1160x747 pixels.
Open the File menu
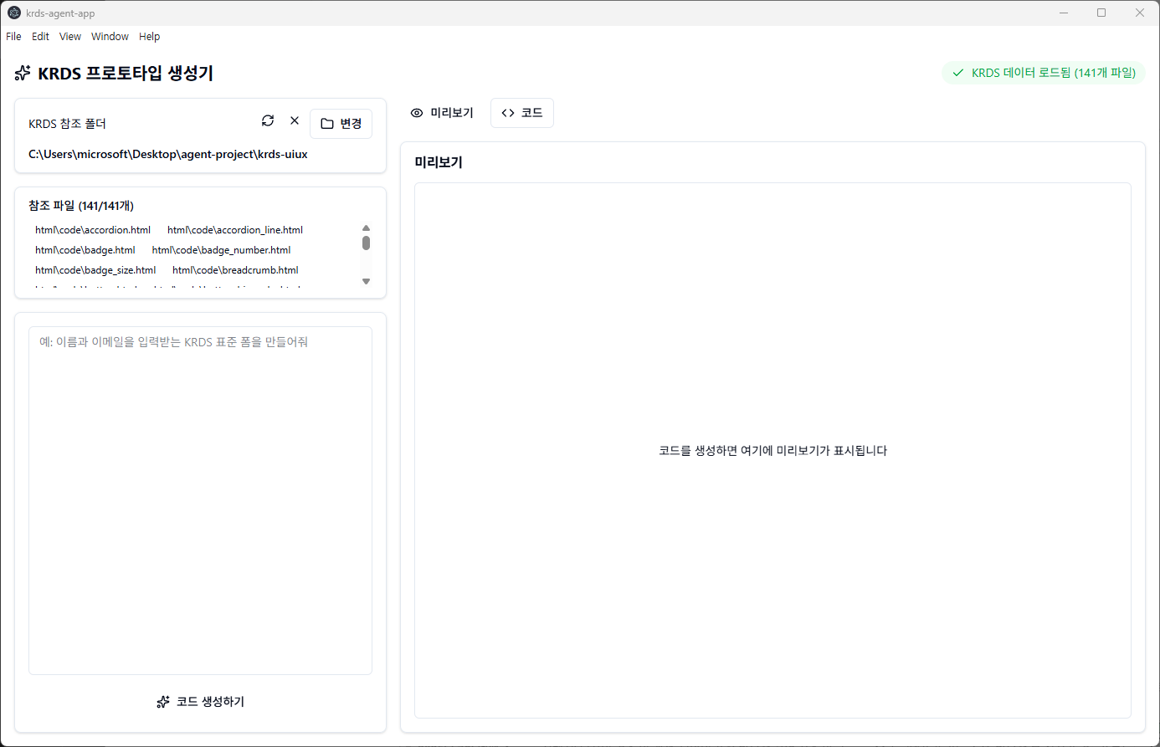click(13, 37)
